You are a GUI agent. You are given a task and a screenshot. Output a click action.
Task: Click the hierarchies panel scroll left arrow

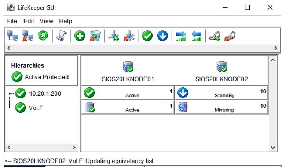(9, 148)
